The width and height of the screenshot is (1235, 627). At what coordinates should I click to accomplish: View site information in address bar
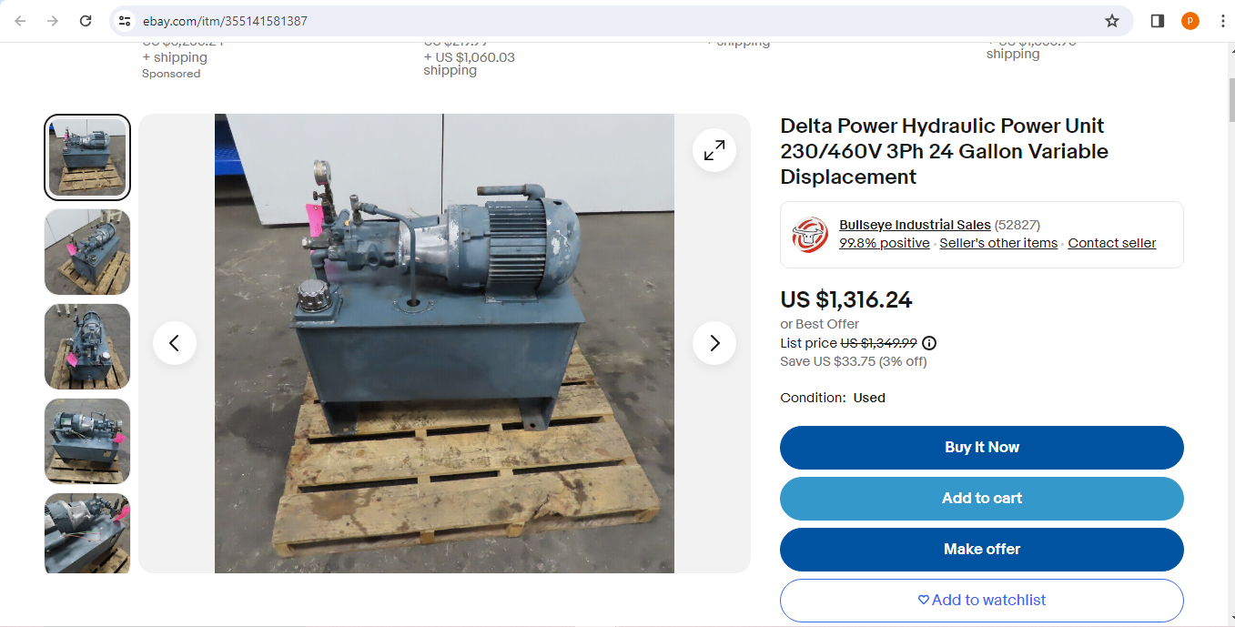tap(126, 21)
